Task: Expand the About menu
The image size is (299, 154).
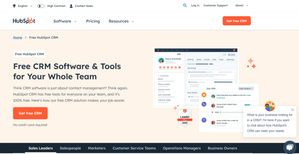Action: [x=241, y=6]
